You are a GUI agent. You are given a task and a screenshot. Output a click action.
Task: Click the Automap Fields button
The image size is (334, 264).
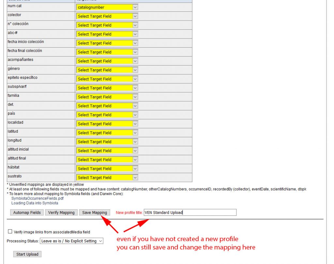click(x=27, y=213)
